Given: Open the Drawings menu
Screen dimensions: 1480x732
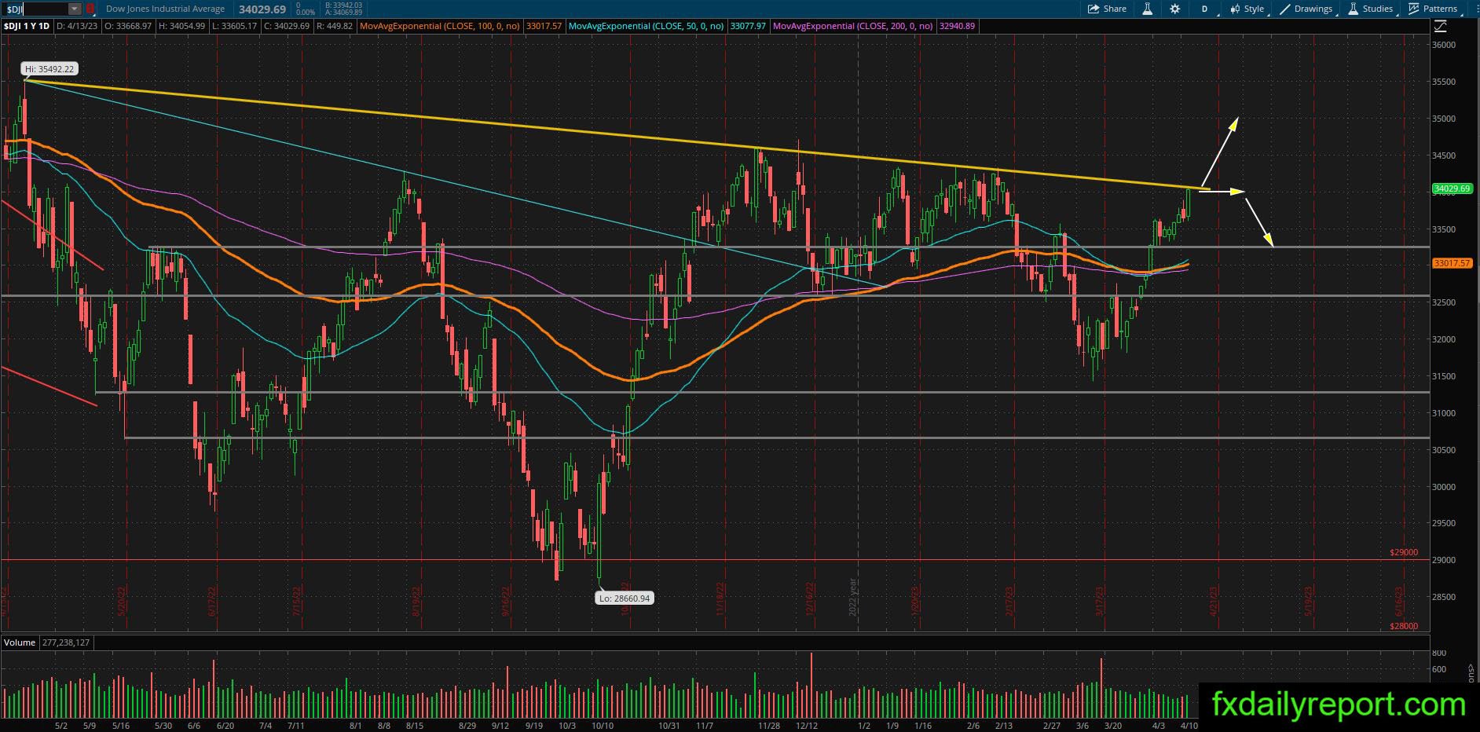Looking at the screenshot, I should [x=1306, y=9].
